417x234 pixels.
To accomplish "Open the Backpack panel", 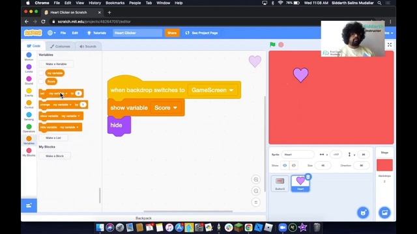I will pos(143,218).
